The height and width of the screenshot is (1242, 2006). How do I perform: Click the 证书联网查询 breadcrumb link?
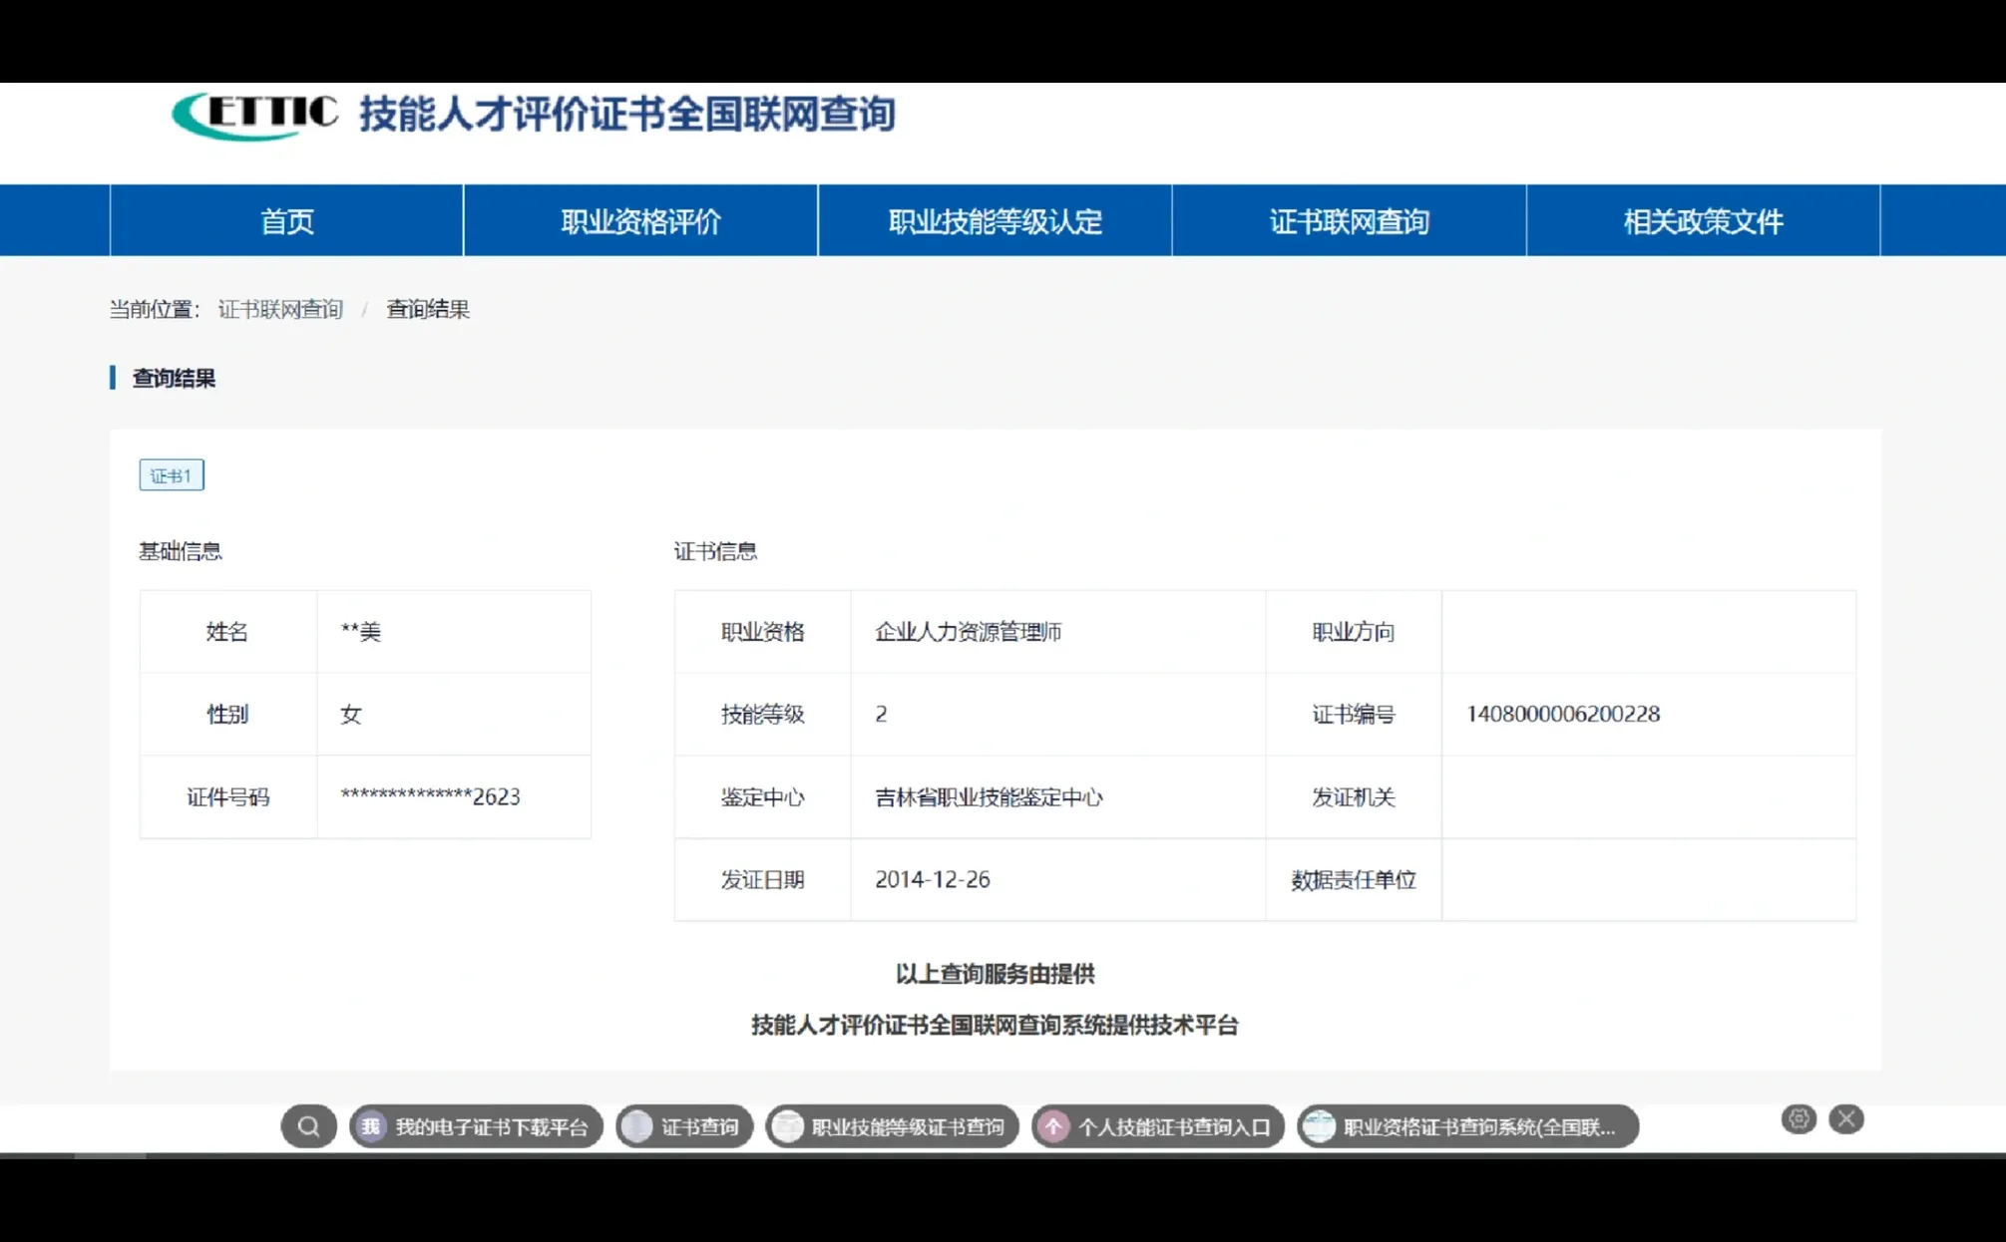[x=280, y=309]
